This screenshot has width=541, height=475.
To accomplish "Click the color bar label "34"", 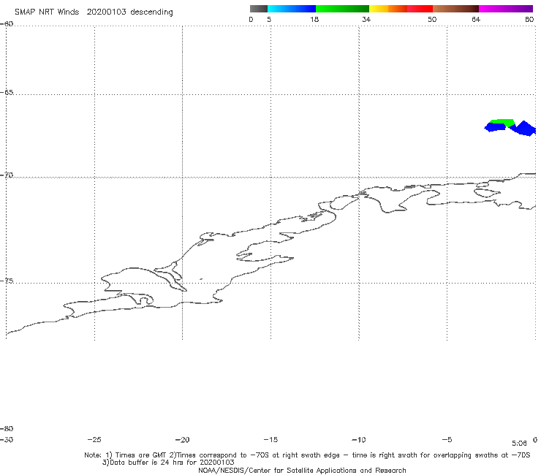I will [x=366, y=19].
